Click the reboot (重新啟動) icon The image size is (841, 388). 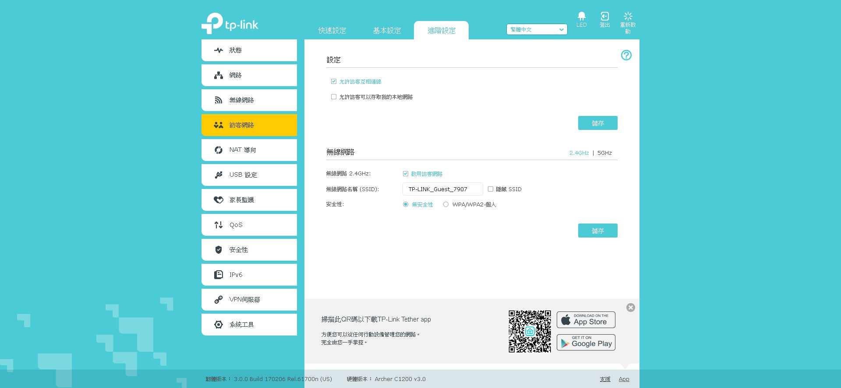[628, 16]
